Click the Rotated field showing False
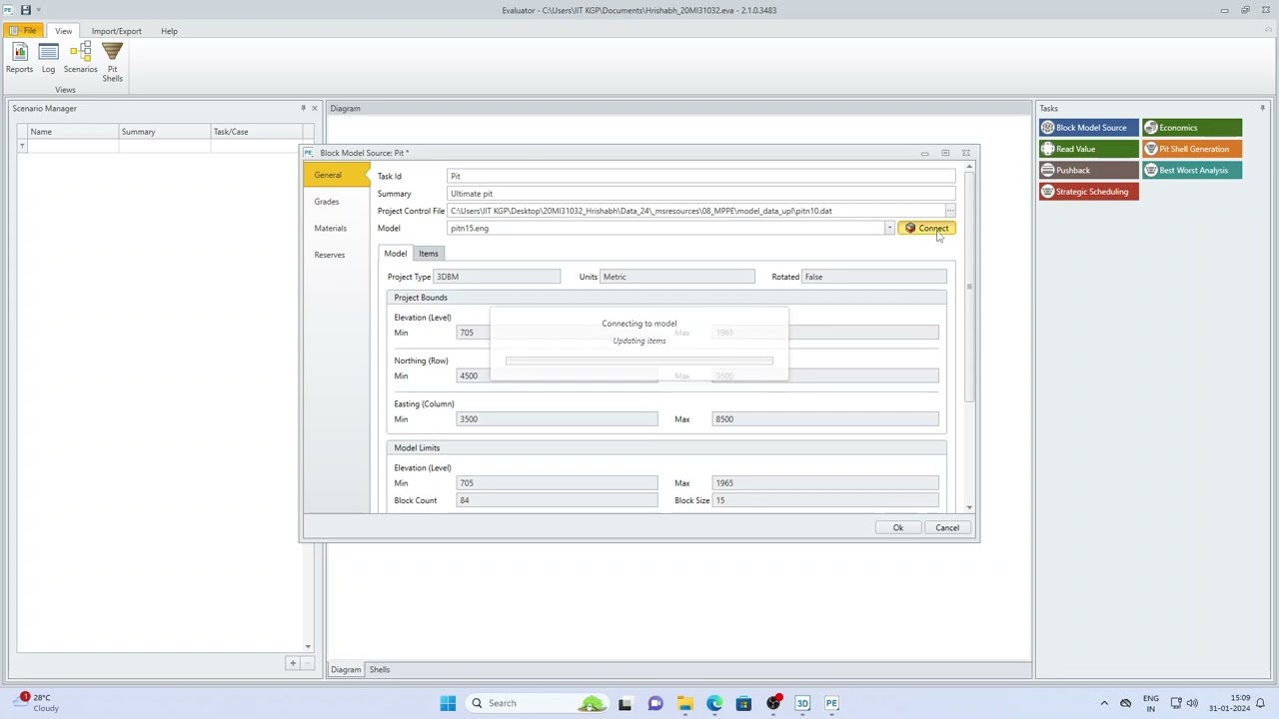This screenshot has height=719, width=1279. click(x=874, y=277)
